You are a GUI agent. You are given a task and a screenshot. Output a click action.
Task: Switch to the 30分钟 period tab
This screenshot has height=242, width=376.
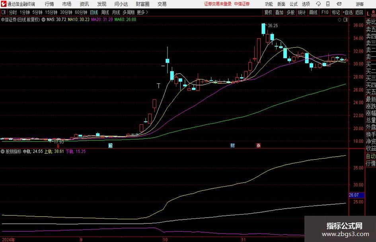click(66, 12)
